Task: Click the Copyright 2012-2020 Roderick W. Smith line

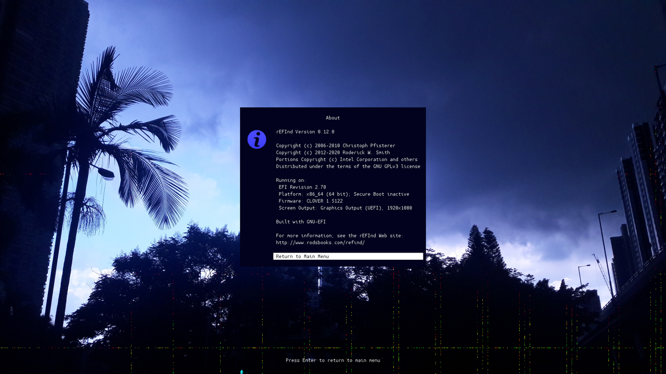Action: tap(333, 153)
